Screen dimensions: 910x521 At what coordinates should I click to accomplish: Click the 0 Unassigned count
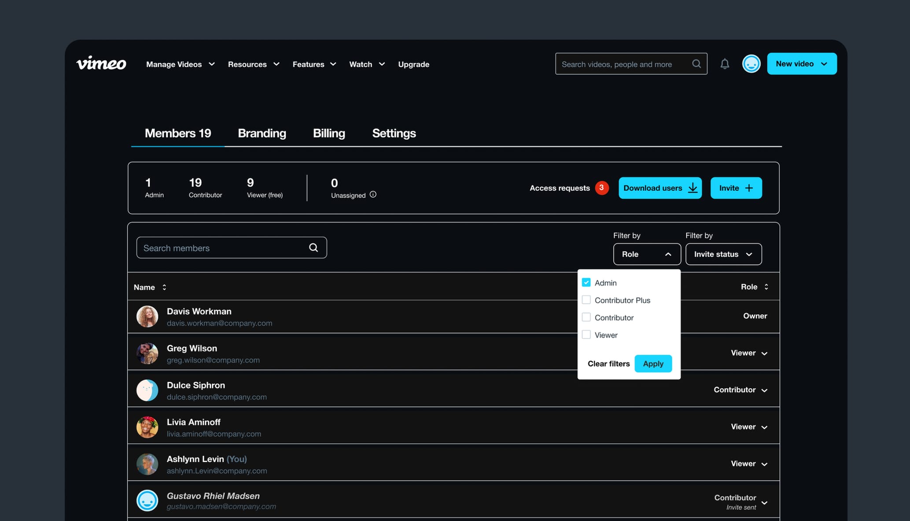point(348,188)
